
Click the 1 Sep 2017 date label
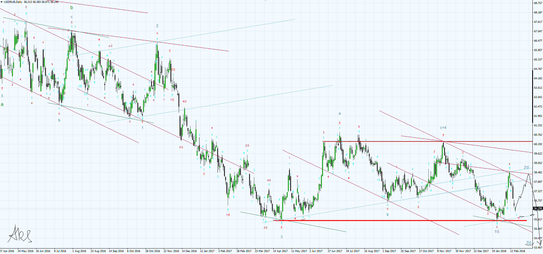coord(389,251)
